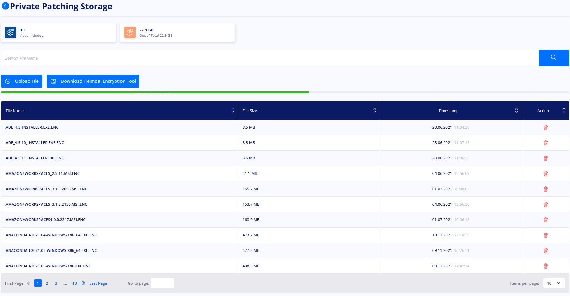
Task: Select page 3 in pagination
Action: pyautogui.click(x=56, y=283)
